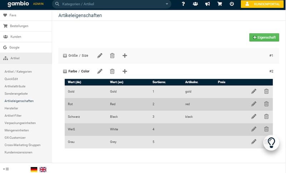Edit the Gold value row
Screen dimensions: 286x173
253,91
